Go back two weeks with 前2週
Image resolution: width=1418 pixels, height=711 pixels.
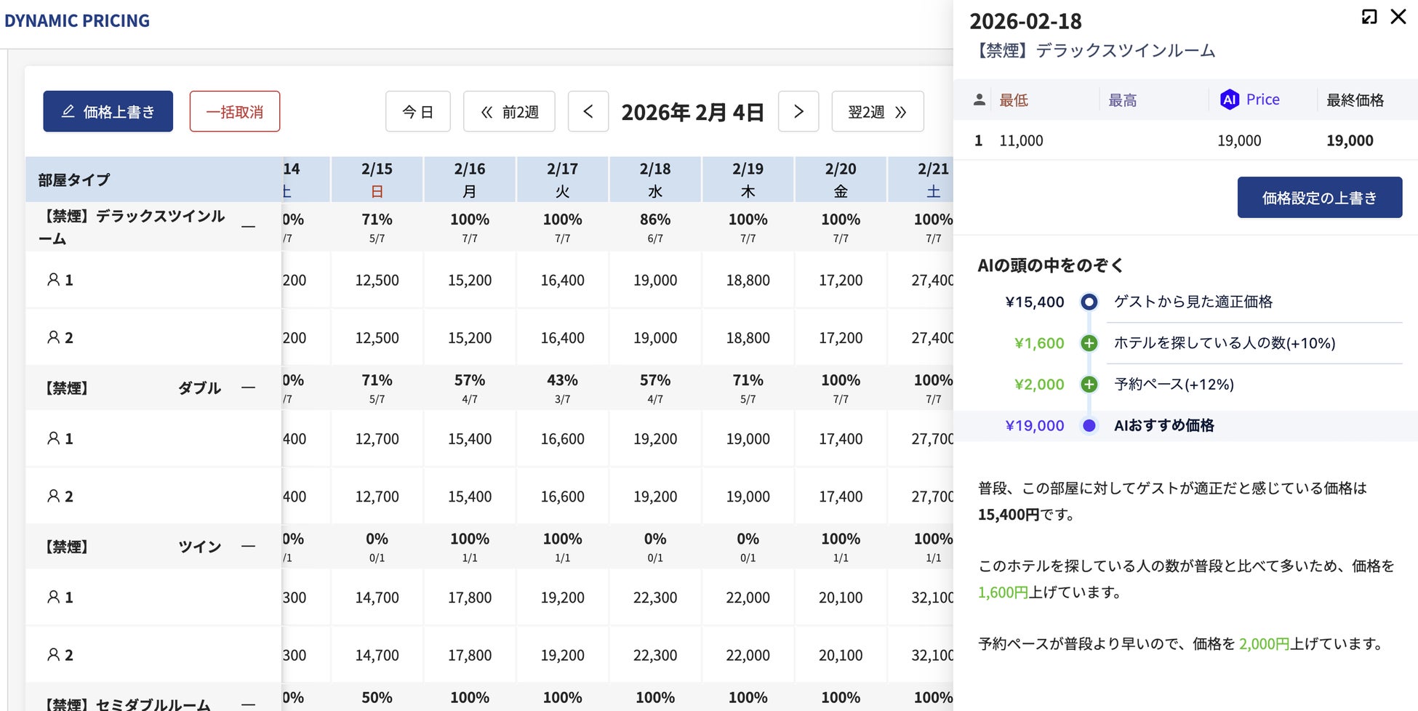(x=509, y=111)
